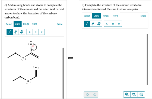Open the More tab in panel d
The image size is (152, 99).
tap(115, 16)
